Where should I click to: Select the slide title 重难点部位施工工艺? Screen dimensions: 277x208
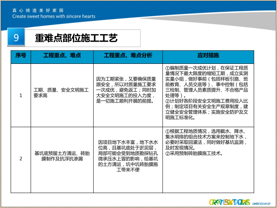(76, 38)
